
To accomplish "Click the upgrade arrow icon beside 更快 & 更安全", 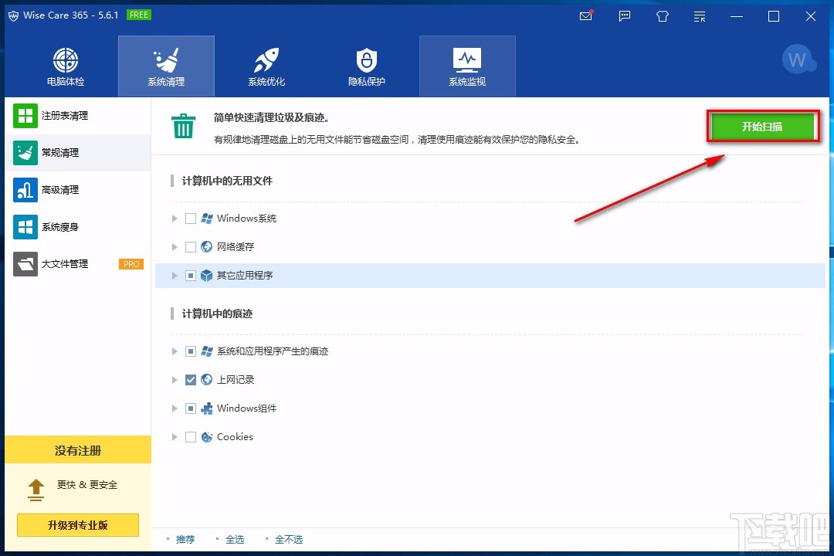I will tap(36, 490).
